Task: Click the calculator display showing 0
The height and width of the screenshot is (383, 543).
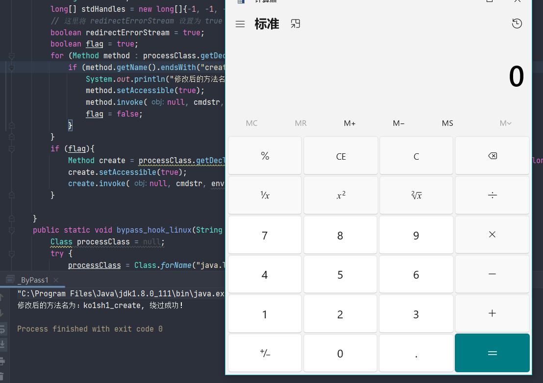Action: (516, 77)
